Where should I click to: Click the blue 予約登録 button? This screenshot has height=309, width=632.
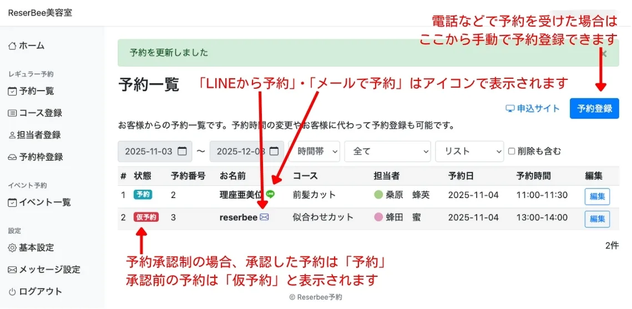594,109
